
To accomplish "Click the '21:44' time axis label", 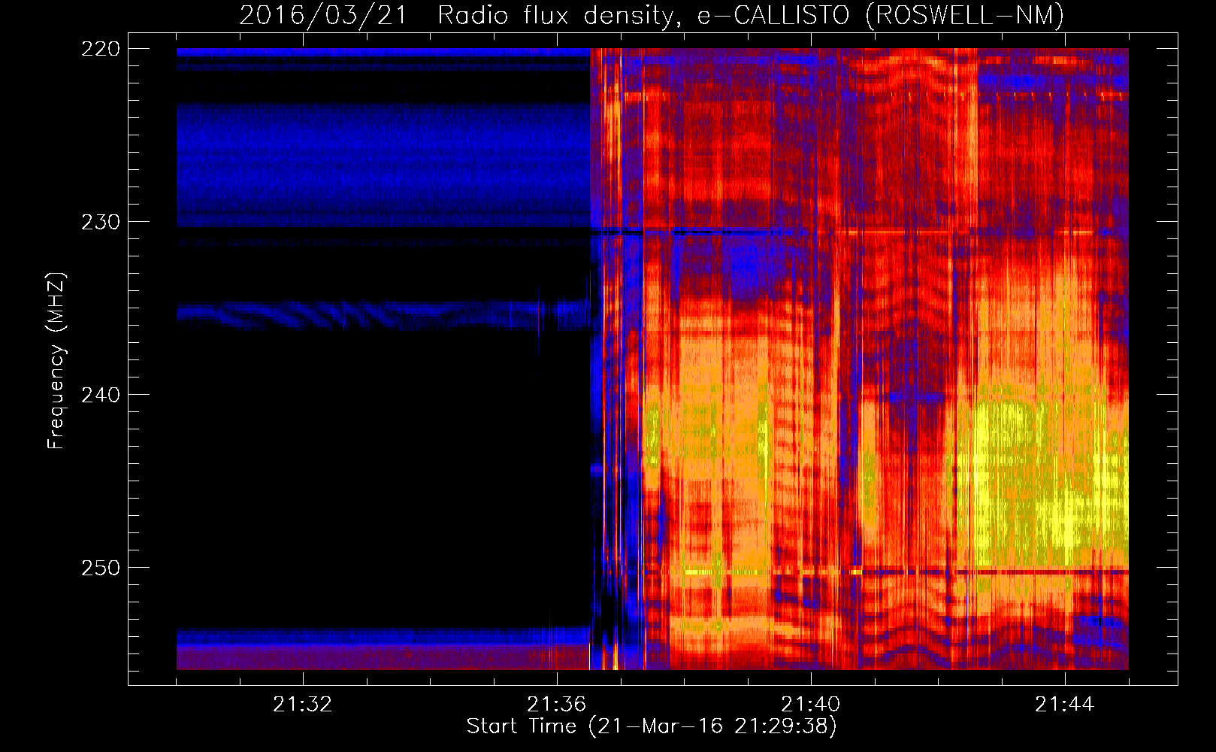I will tap(1065, 705).
